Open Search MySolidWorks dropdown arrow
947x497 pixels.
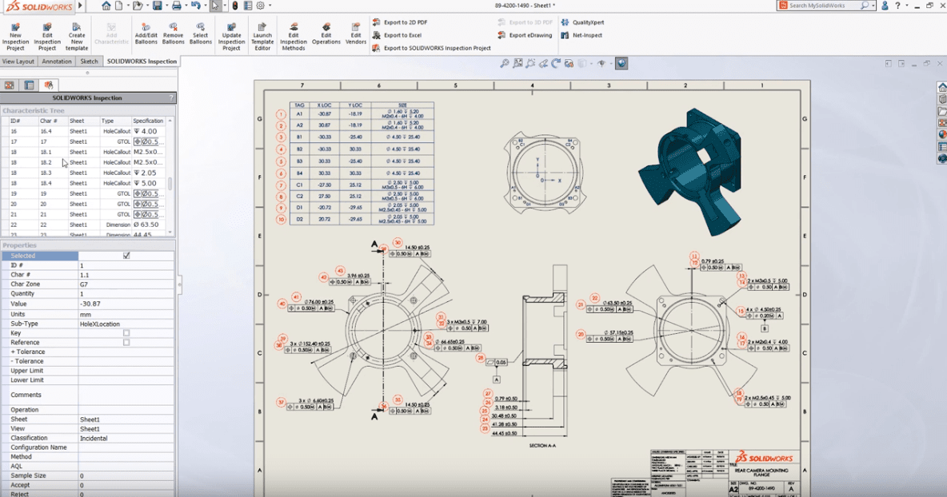tap(873, 6)
